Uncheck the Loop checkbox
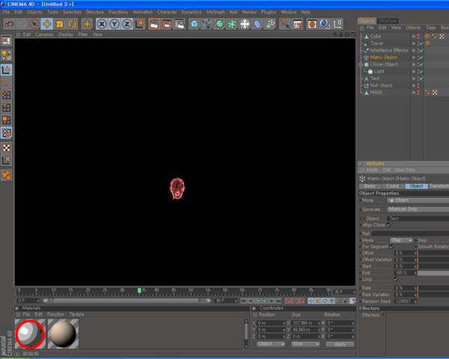 pos(396,279)
